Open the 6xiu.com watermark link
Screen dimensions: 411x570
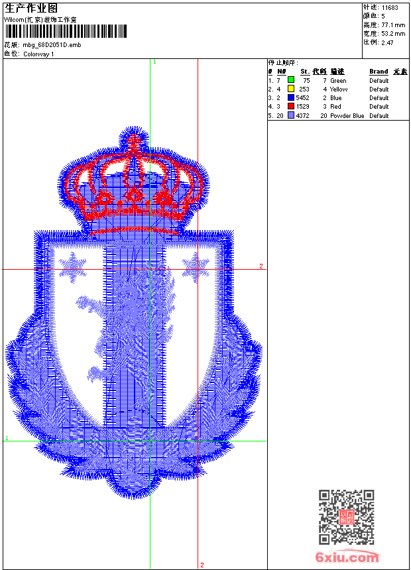point(347,557)
